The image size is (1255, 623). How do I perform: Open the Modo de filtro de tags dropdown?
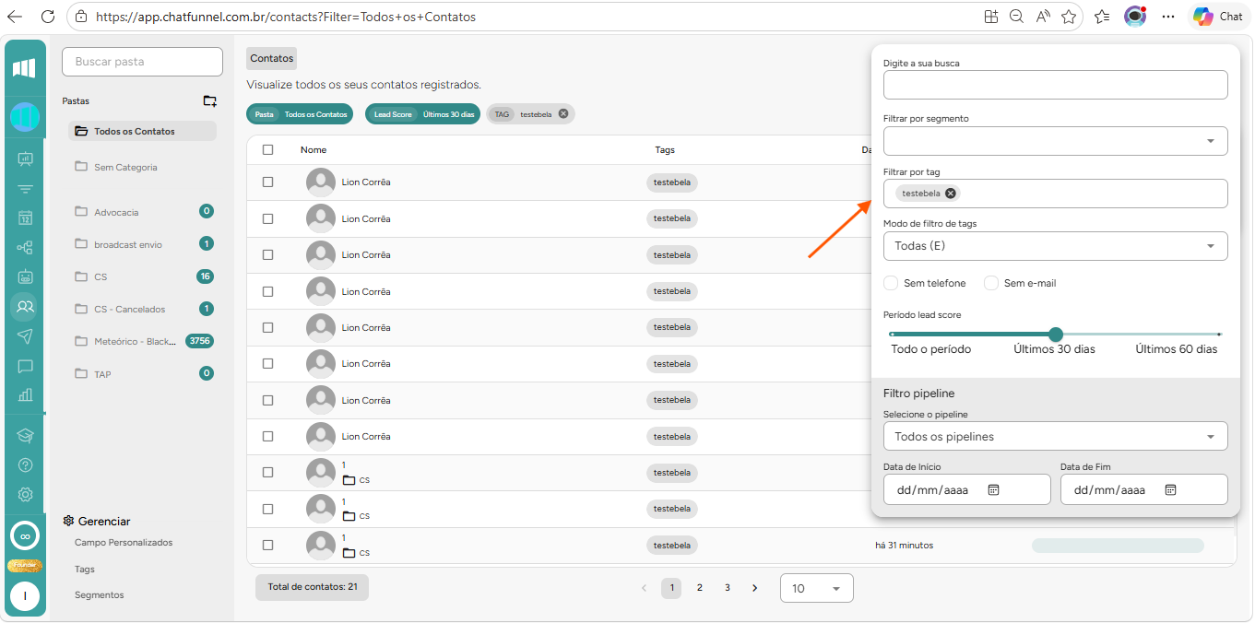point(1055,246)
